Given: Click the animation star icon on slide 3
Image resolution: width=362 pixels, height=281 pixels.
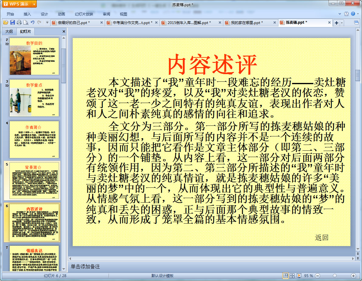Looking at the screenshot, I should [7, 86].
